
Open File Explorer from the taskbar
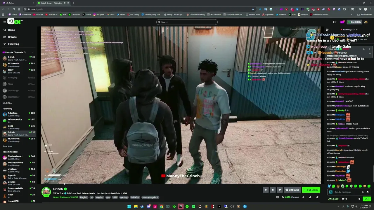click(136, 206)
